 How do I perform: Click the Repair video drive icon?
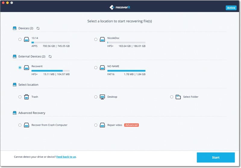[x=102, y=125]
